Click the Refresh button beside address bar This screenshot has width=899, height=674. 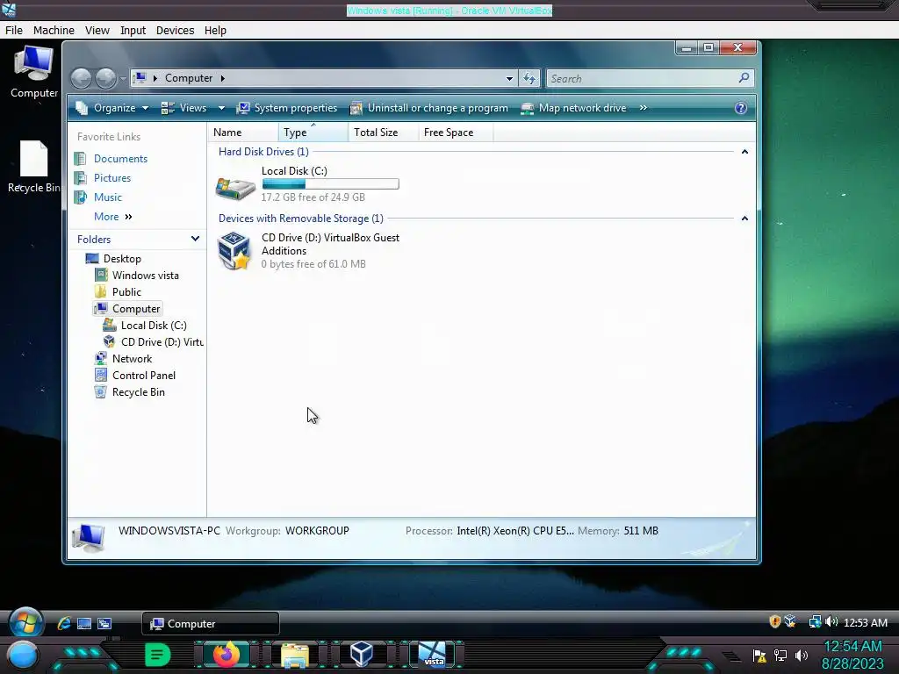click(529, 78)
